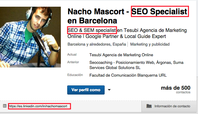Click the contact info card icon

(149, 106)
